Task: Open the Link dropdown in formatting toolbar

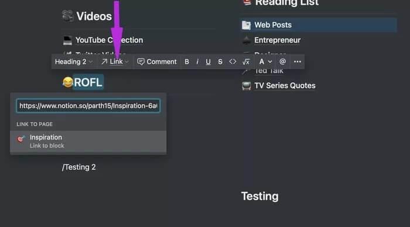Action: pyautogui.click(x=115, y=62)
